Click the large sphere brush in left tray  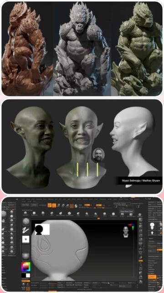[x=4, y=214]
